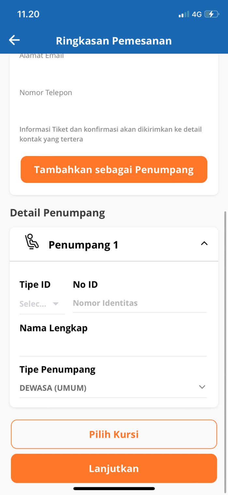Tap the back arrow icon
228x495 pixels.
pyautogui.click(x=14, y=40)
